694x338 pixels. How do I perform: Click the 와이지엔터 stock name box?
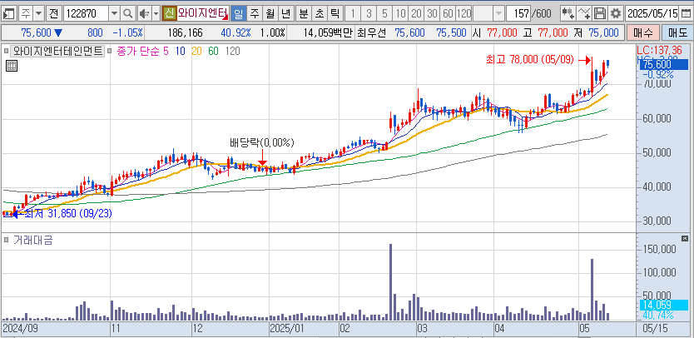point(203,14)
